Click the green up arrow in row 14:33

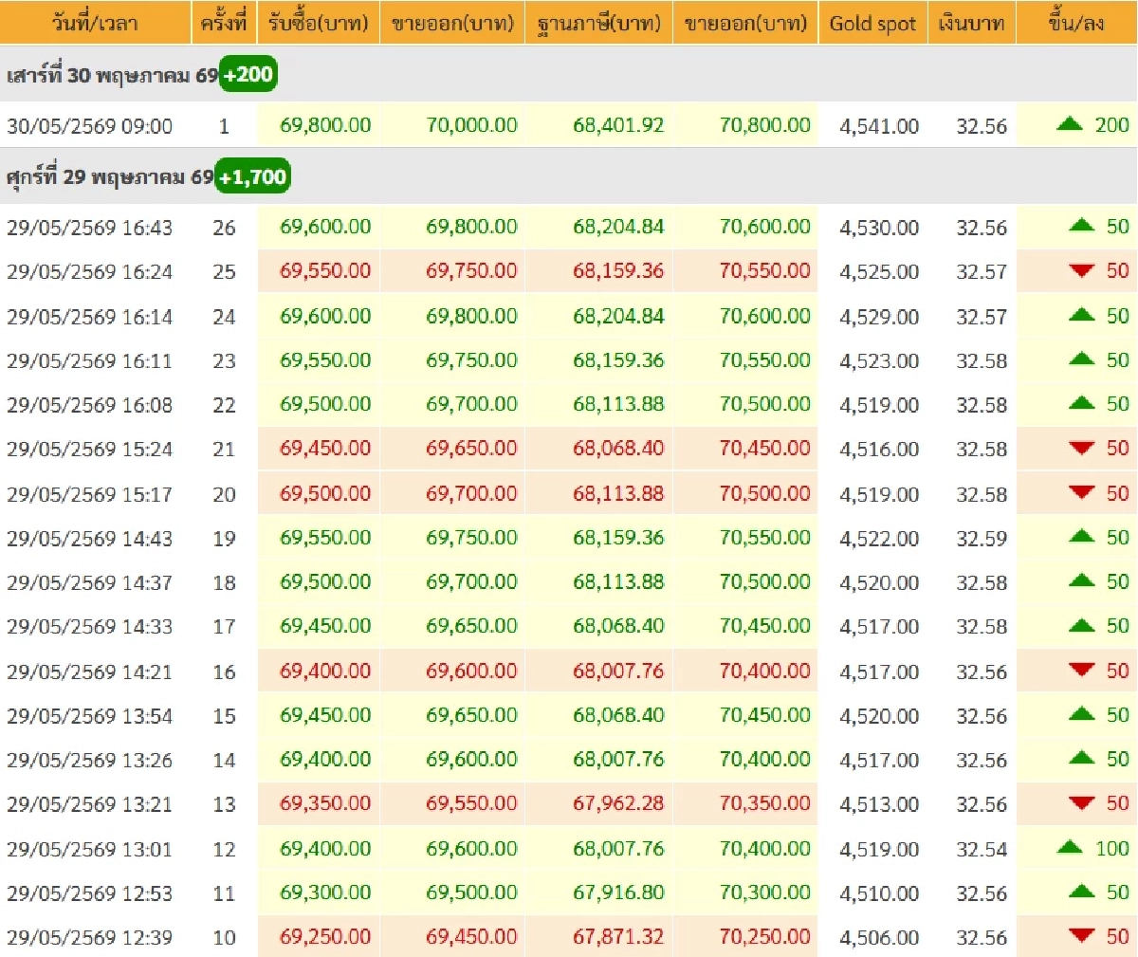coord(1081,625)
